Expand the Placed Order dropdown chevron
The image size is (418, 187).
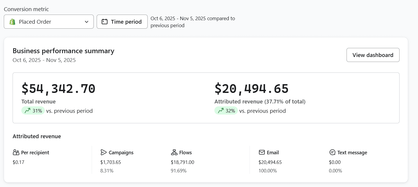point(86,22)
